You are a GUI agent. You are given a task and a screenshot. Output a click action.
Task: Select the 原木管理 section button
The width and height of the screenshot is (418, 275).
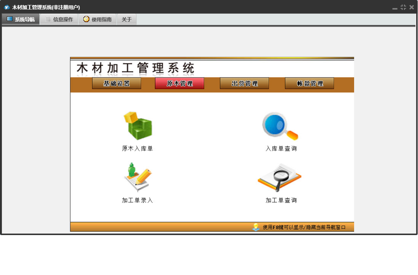[x=180, y=83]
